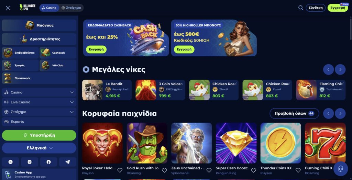Close the sidebar with the X icon
352x180 pixels.
(8, 8)
